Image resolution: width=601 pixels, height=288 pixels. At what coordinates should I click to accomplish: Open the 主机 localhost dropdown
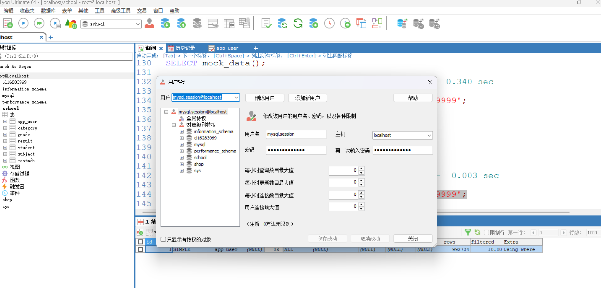click(x=429, y=135)
